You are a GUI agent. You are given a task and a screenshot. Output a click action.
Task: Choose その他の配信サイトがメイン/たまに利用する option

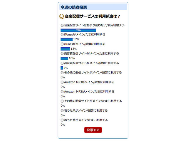pos(62,101)
